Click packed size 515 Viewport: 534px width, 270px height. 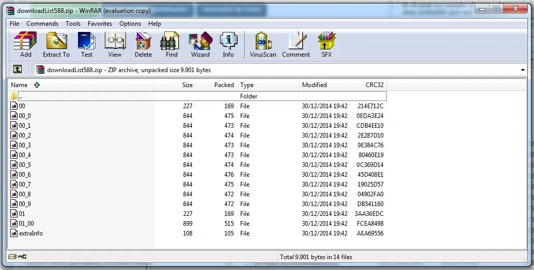[x=229, y=224]
